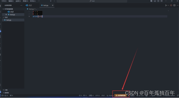The image size is (179, 98).
Task: Go back with the left arrow
Action: click(51, 1)
